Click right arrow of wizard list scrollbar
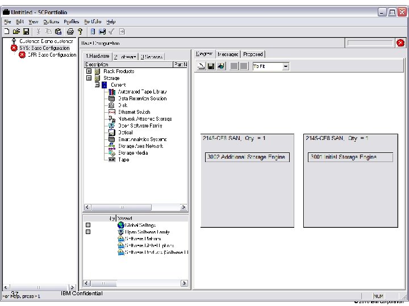 tap(184, 283)
